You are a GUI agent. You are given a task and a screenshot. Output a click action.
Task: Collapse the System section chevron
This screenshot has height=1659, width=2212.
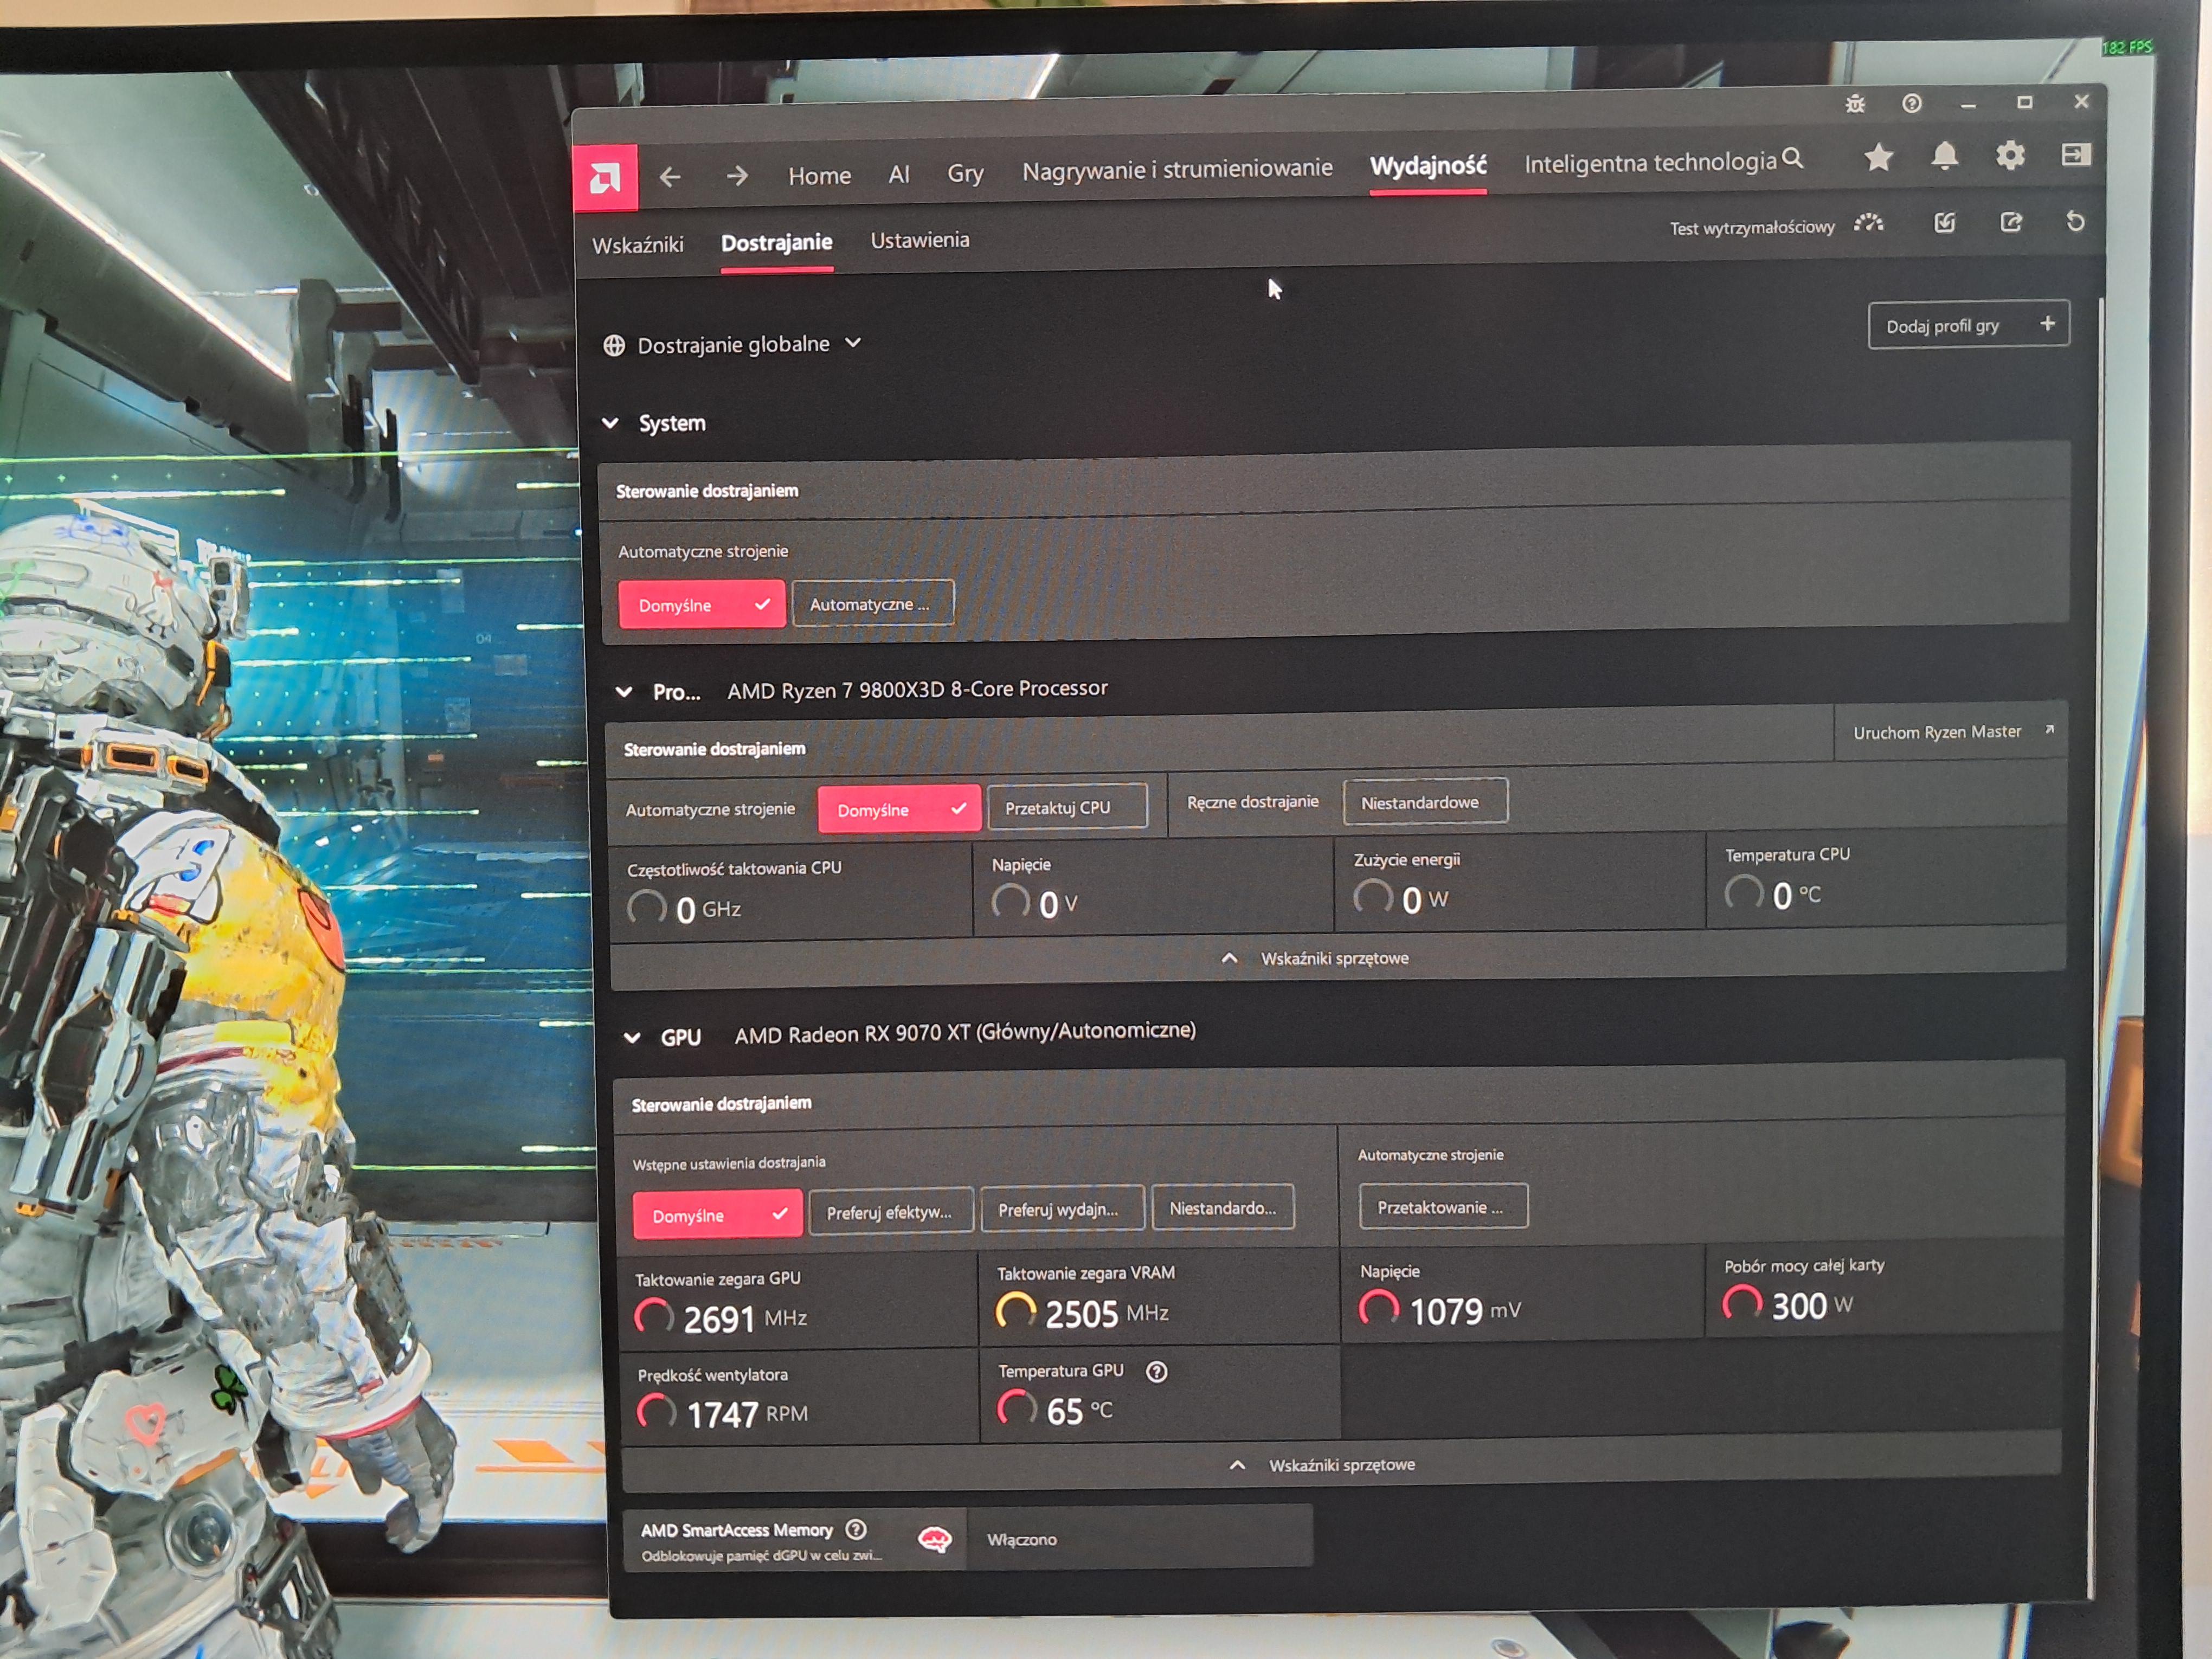coord(610,423)
